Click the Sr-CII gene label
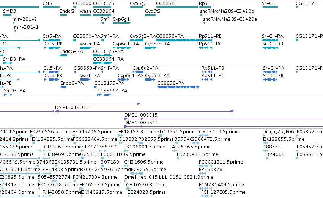Screen dimensions: 323x198 pos(268,3)
